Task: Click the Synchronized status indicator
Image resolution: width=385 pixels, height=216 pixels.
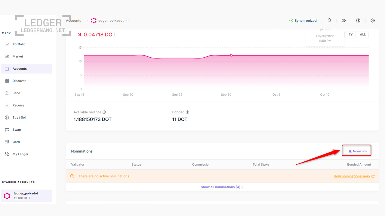Action: tap(303, 20)
